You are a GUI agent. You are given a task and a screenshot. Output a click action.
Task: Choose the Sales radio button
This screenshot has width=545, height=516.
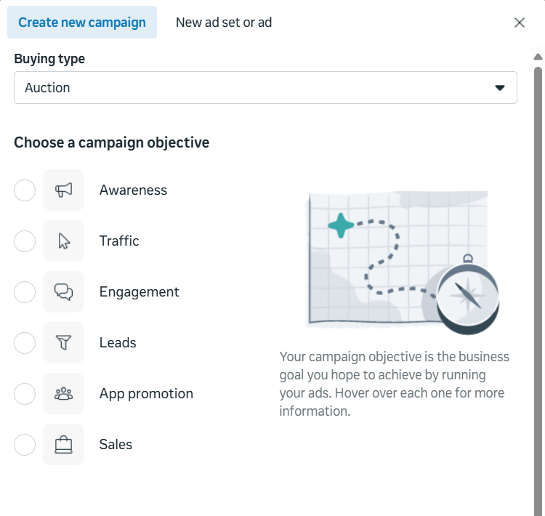[x=25, y=445]
